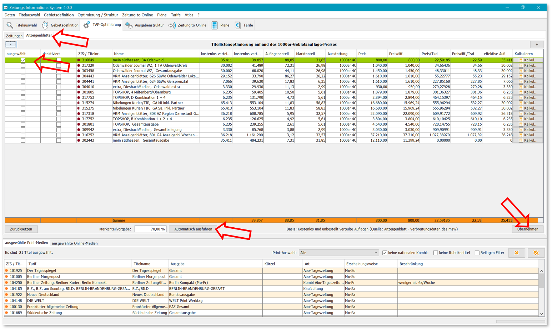Select the TAP-Optimierung gear icon
The height and width of the screenshot is (329, 552).
(x=87, y=25)
